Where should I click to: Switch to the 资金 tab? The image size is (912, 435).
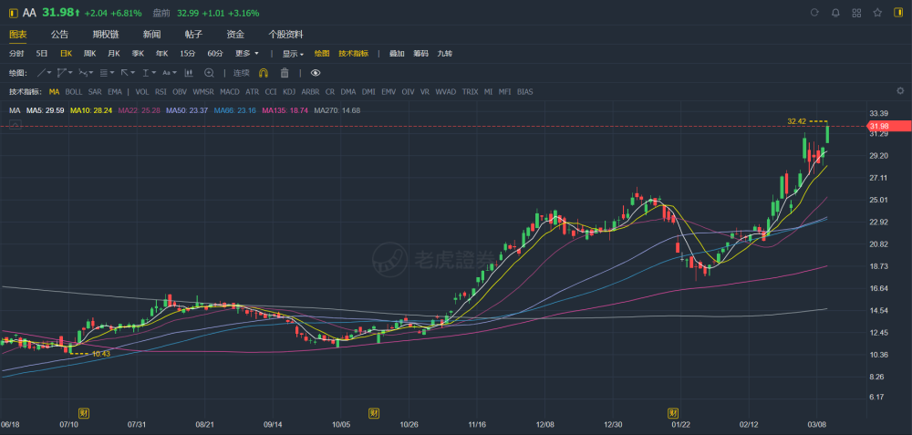pyautogui.click(x=235, y=35)
